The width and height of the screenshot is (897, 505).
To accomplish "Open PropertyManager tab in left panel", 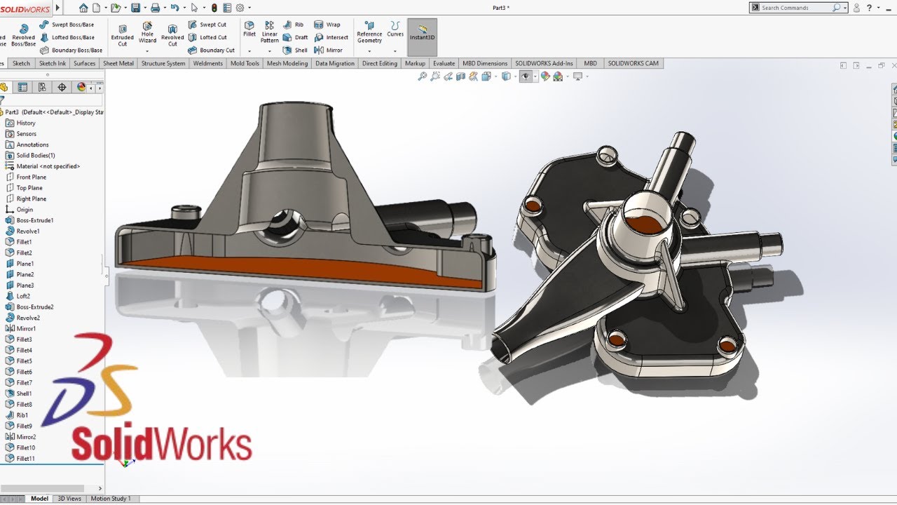I will click(x=22, y=87).
